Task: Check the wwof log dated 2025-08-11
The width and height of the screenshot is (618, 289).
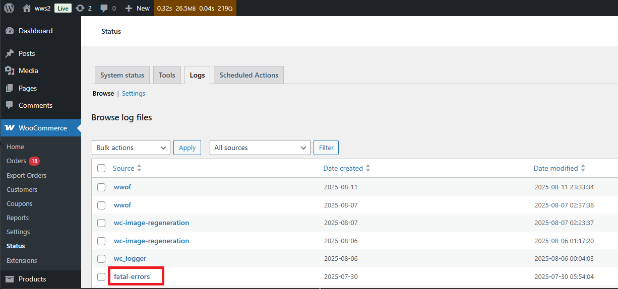Action: [x=101, y=187]
